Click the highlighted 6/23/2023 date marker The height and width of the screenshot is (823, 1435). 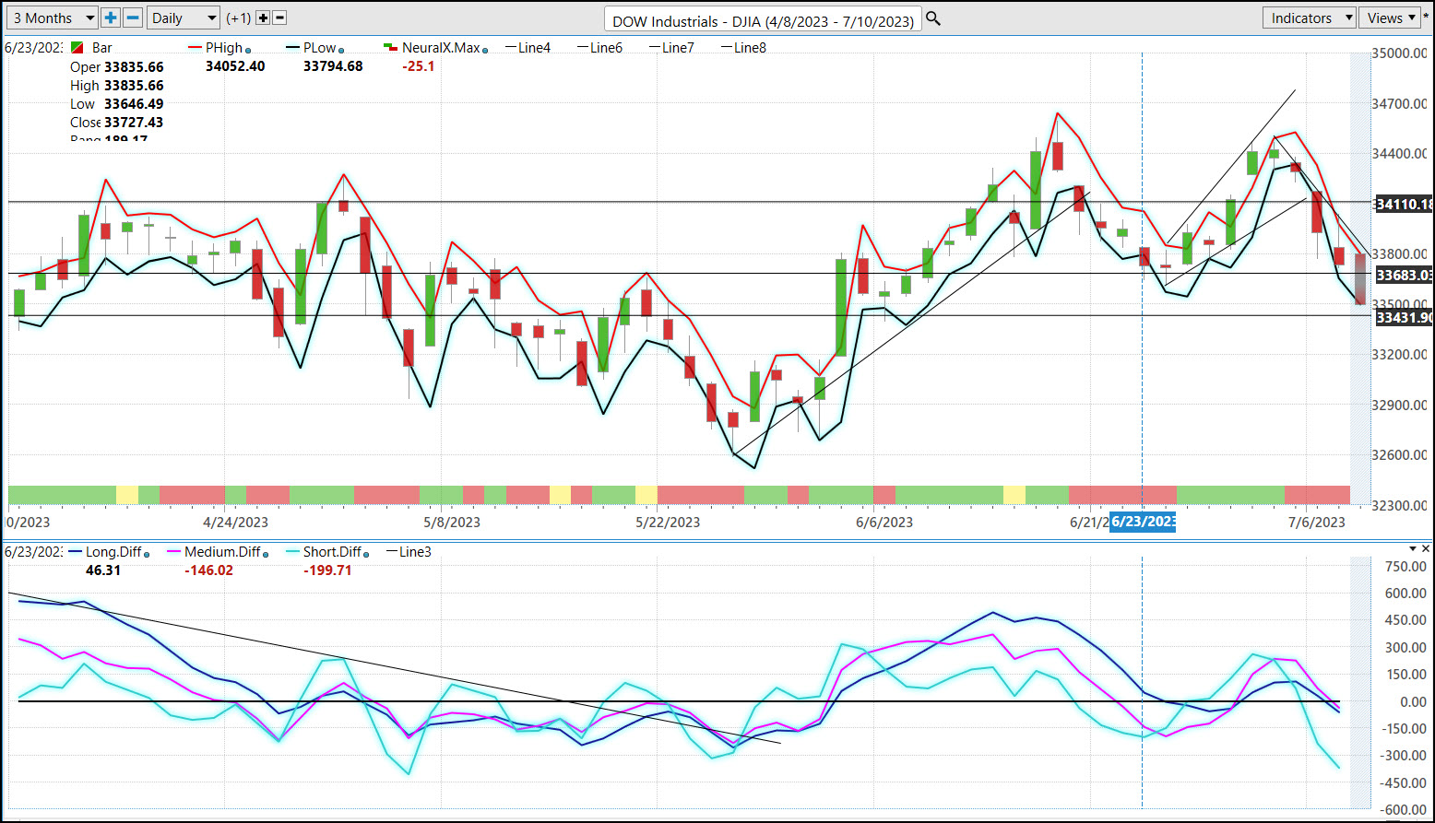pos(1143,522)
